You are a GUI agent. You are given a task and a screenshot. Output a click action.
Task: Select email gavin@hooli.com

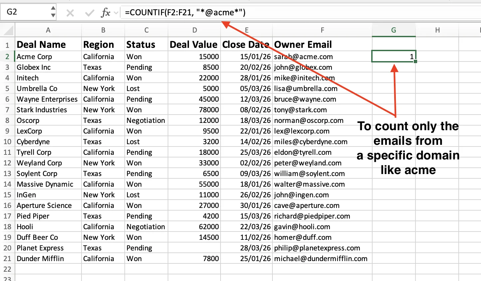[322, 227]
